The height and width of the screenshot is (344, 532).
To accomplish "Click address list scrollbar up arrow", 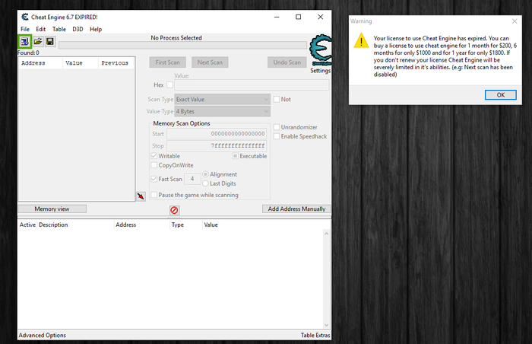I will pyautogui.click(x=326, y=234).
